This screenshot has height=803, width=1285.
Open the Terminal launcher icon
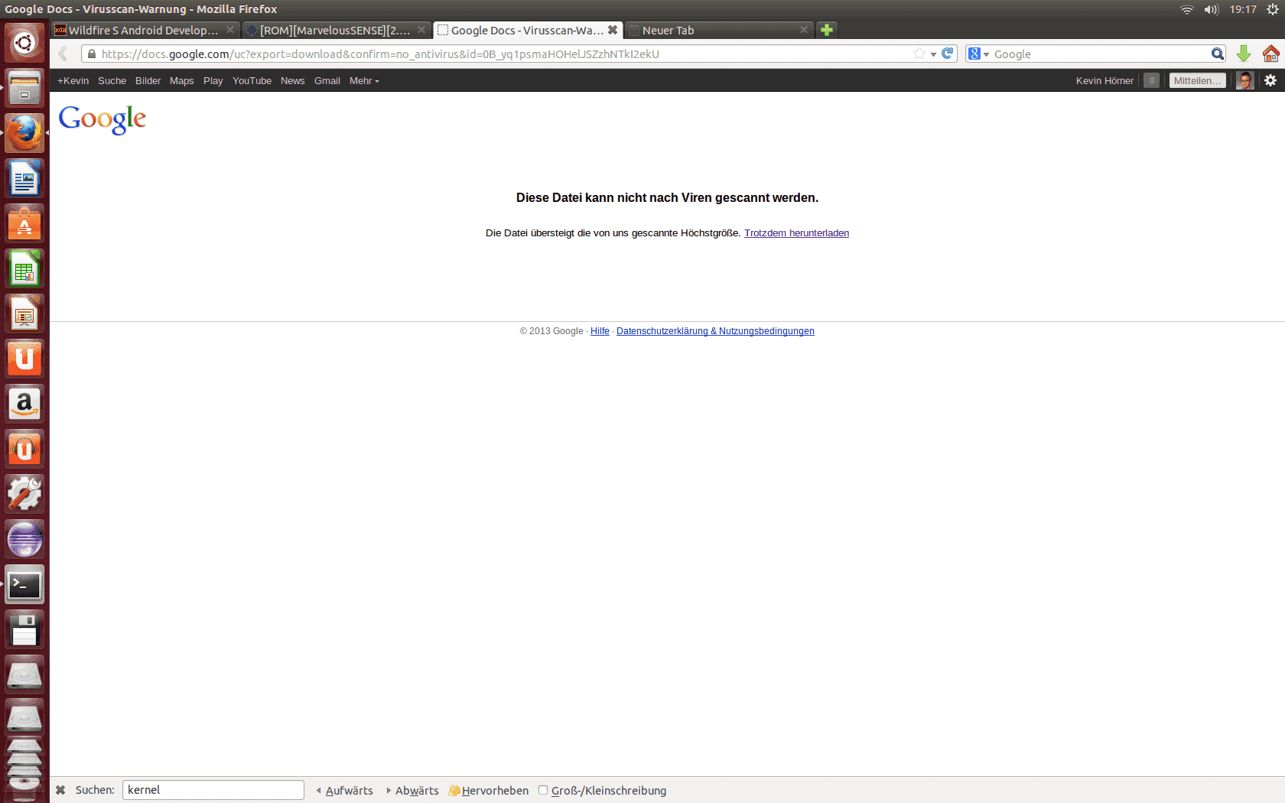coord(24,584)
